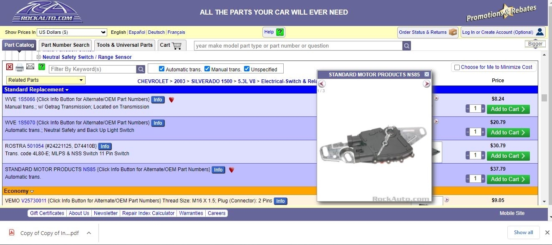552x245 pixels.
Task: Click image arrow on the $9.05 row
Action: click(446, 200)
